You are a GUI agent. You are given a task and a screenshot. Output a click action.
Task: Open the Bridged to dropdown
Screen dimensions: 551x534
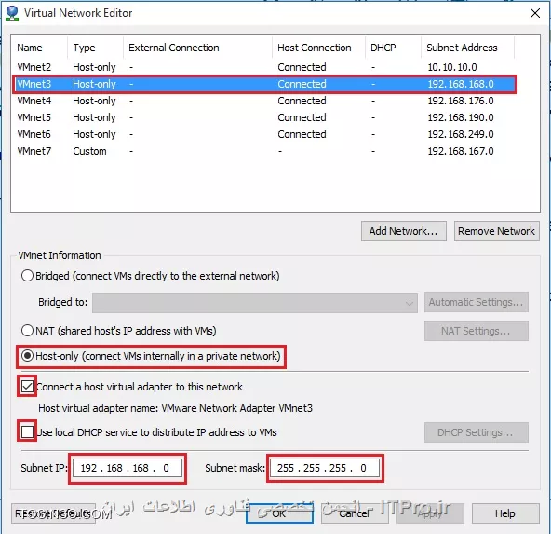[255, 302]
